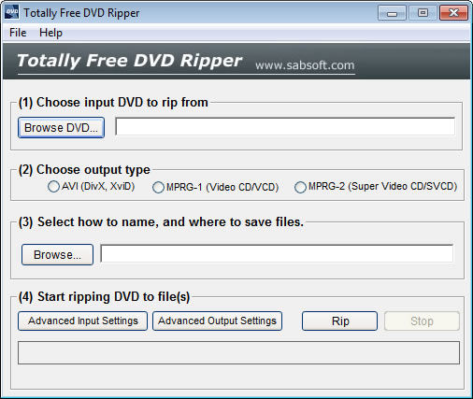Maximize the DVD Ripper window
473x399 pixels.
(423, 13)
